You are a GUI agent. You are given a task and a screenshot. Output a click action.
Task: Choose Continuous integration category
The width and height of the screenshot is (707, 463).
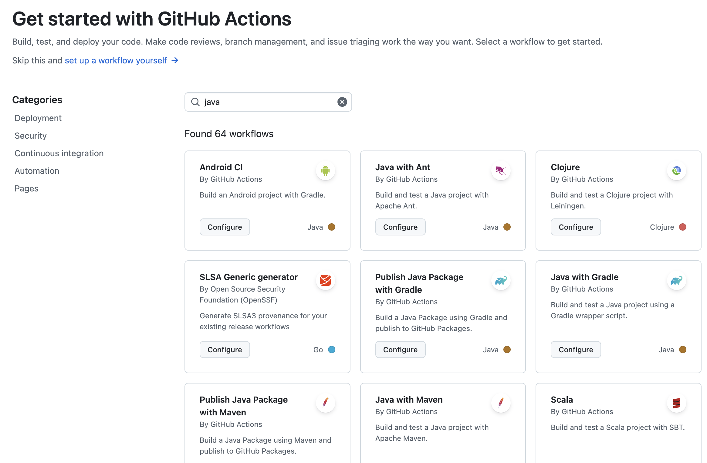[59, 153]
